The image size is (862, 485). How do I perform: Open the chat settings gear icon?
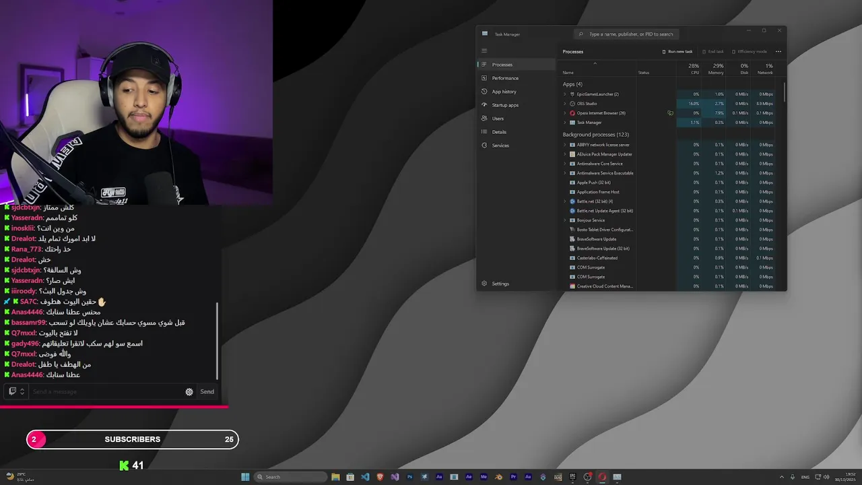(189, 391)
